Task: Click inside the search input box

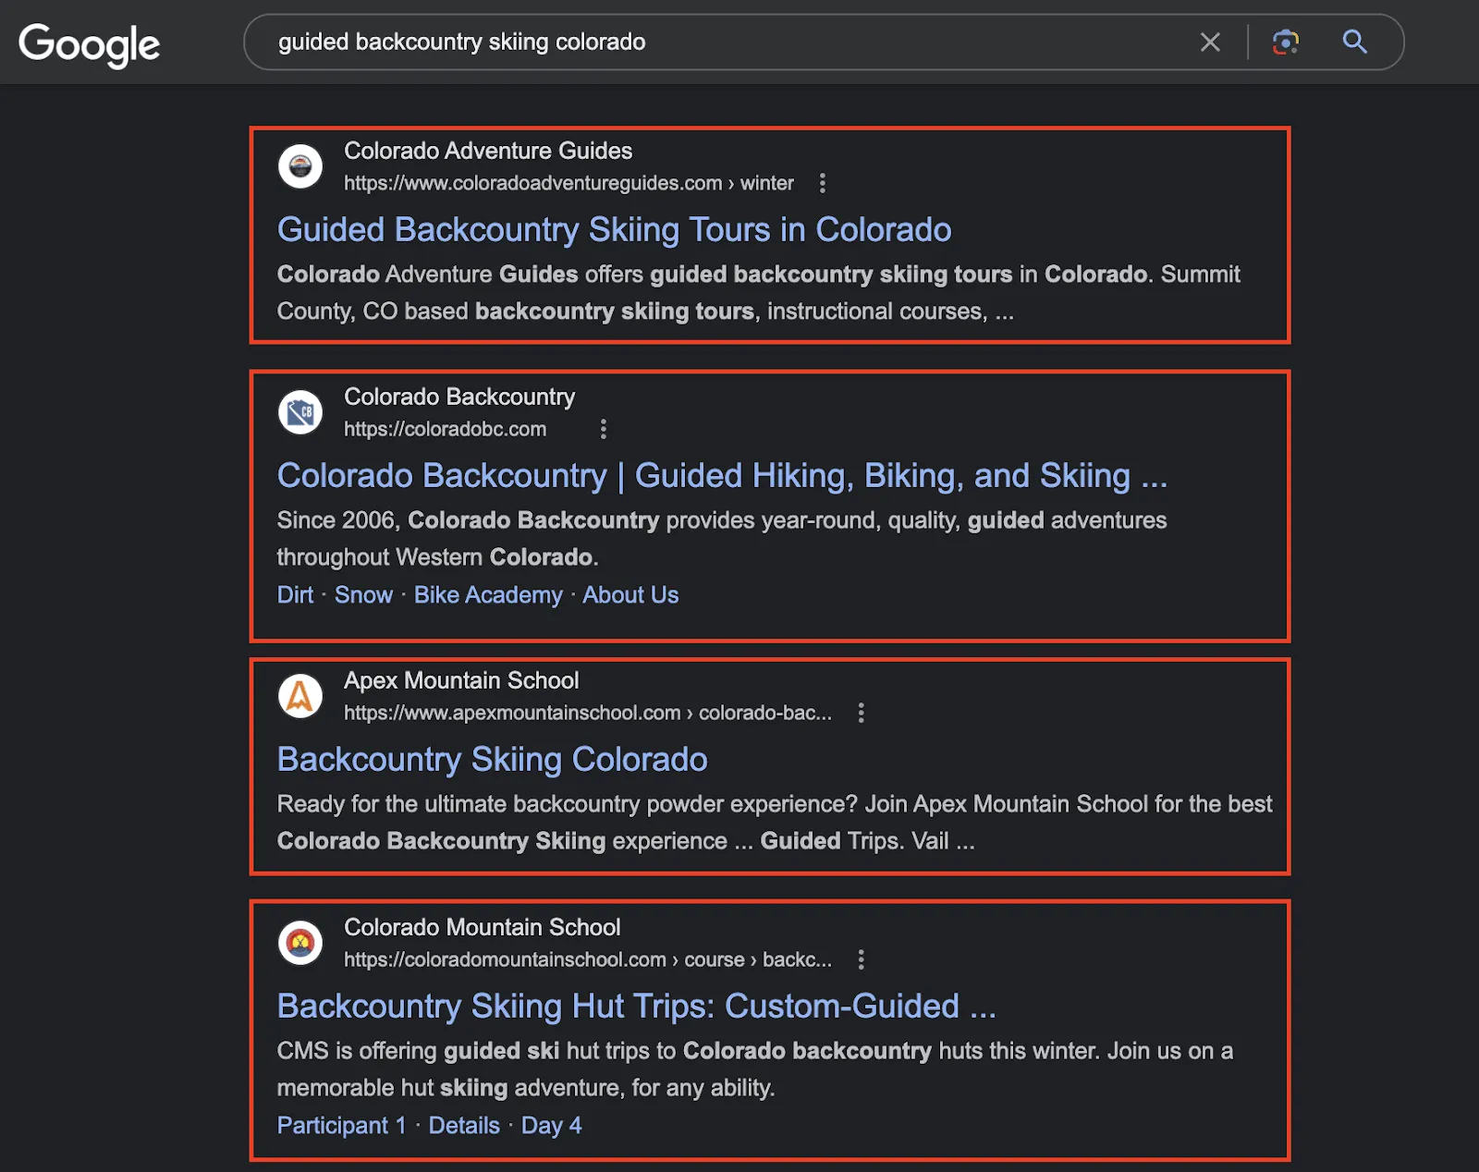Action: point(647,42)
